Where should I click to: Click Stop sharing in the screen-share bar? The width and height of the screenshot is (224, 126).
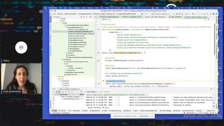point(144,116)
